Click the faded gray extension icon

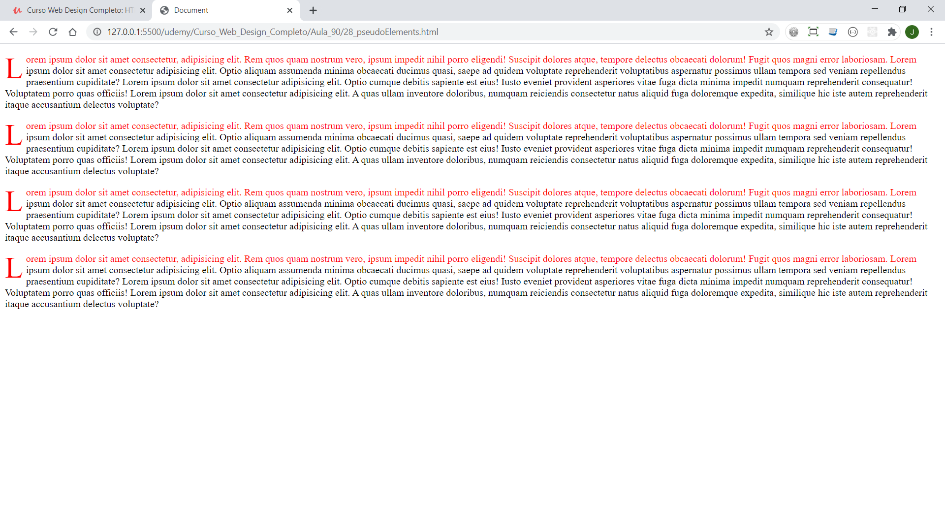click(x=872, y=32)
